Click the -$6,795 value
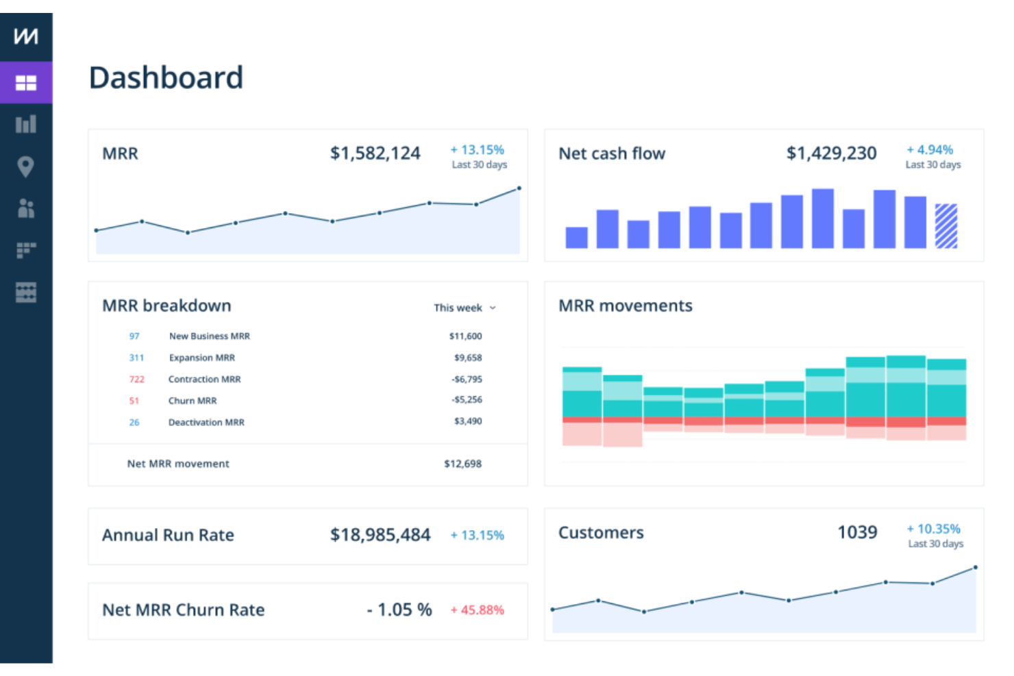This screenshot has height=676, width=1014. (x=467, y=379)
